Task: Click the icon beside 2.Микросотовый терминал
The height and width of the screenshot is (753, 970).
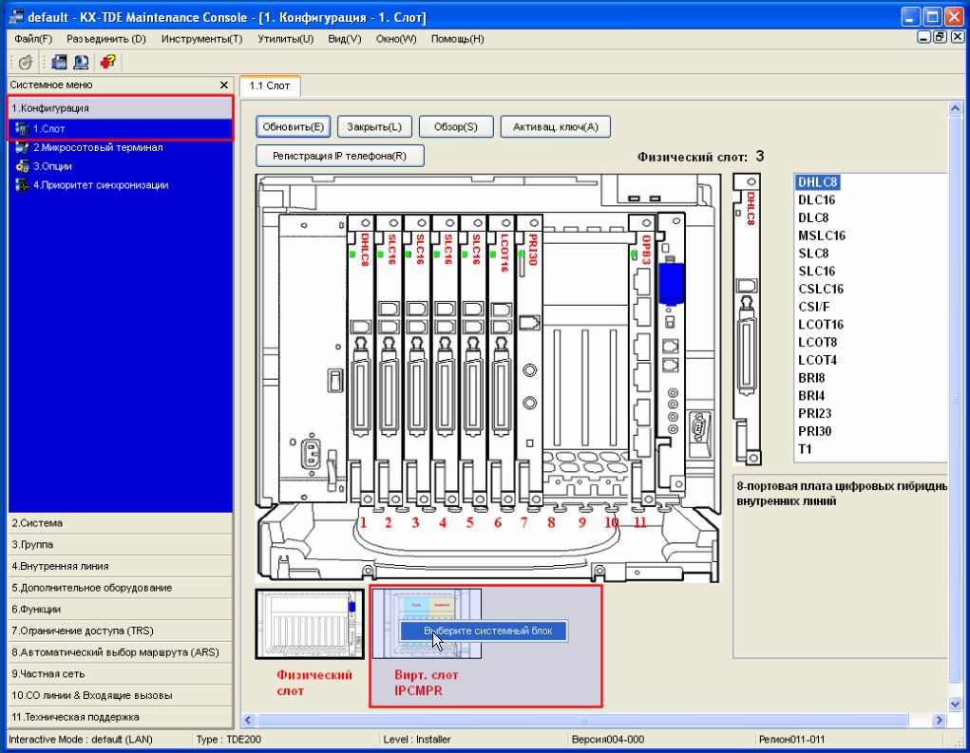Action: [22, 148]
